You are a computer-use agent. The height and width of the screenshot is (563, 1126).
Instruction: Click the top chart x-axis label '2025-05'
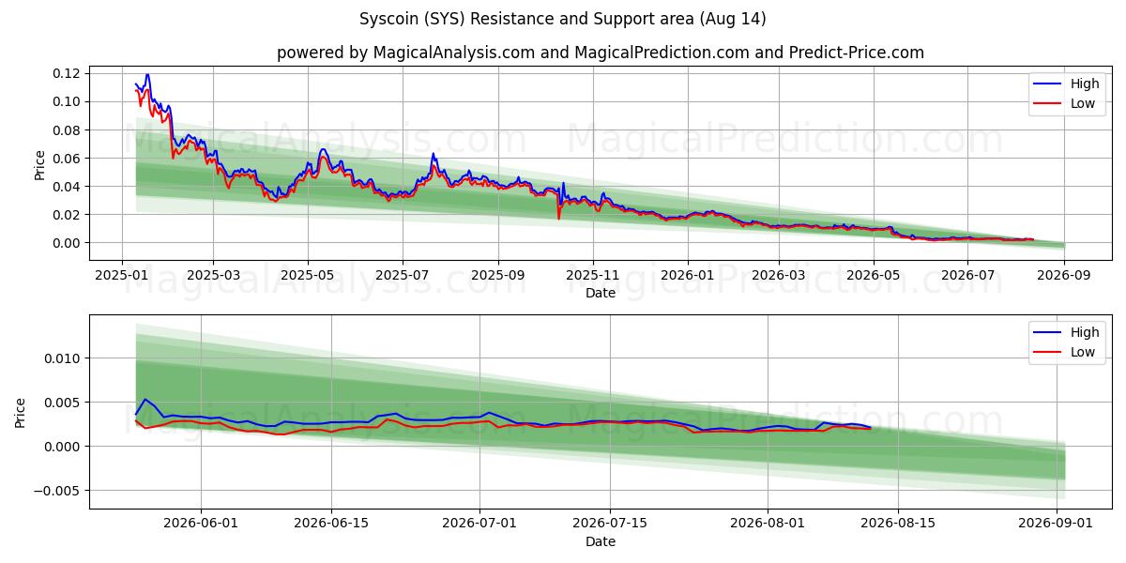tap(308, 276)
